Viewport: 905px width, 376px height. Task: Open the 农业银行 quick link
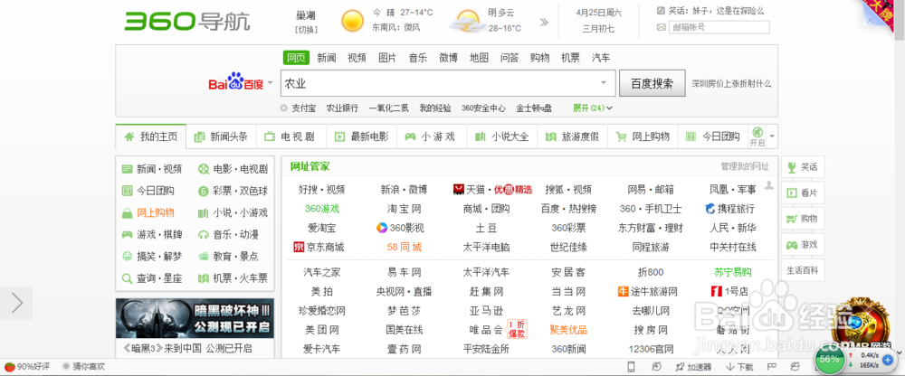click(x=342, y=108)
